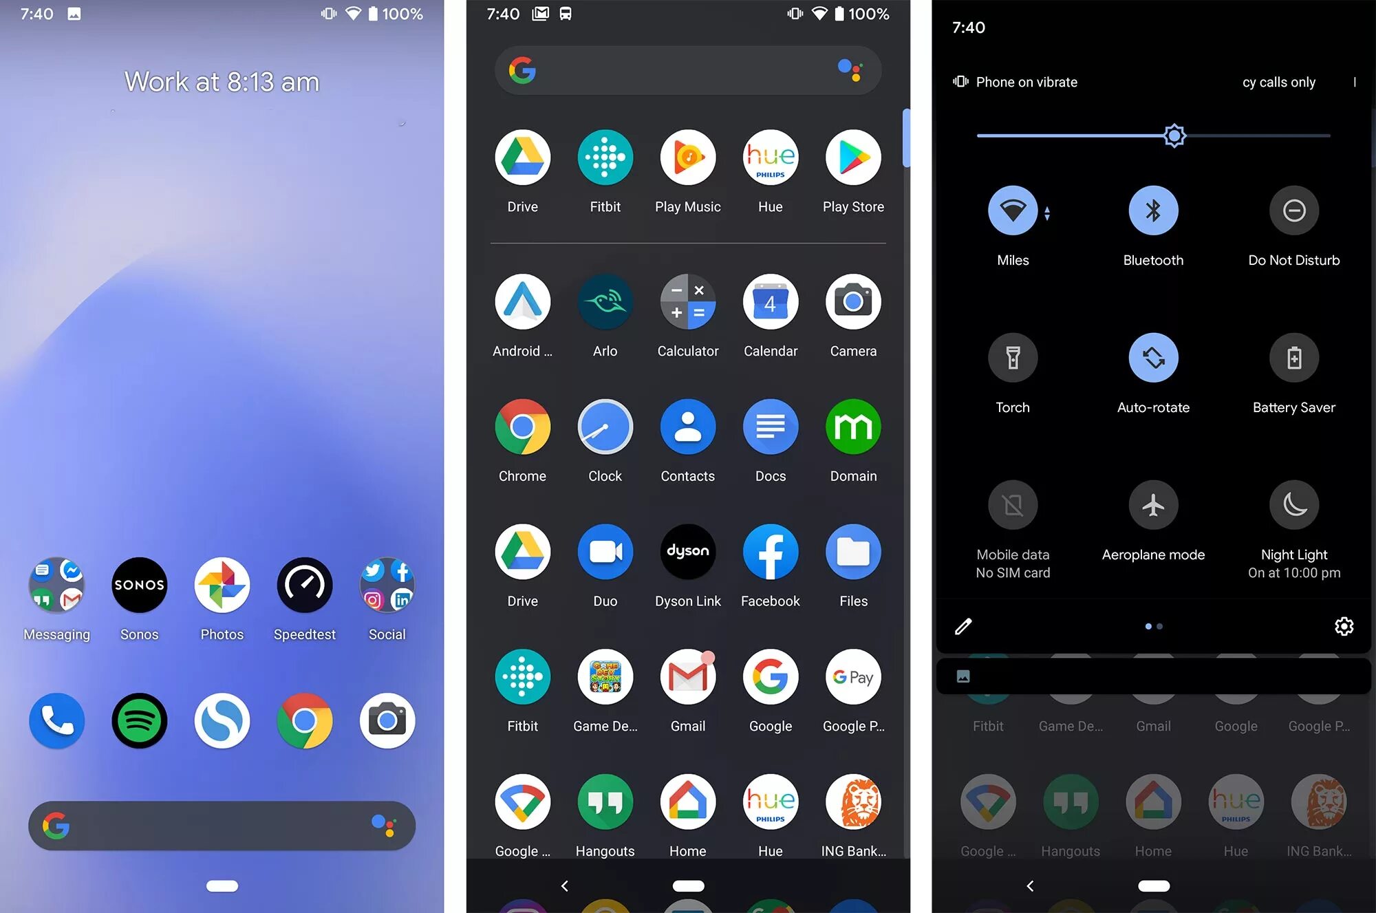The width and height of the screenshot is (1376, 913).
Task: Tap the Night Light quick tile
Action: click(1291, 504)
